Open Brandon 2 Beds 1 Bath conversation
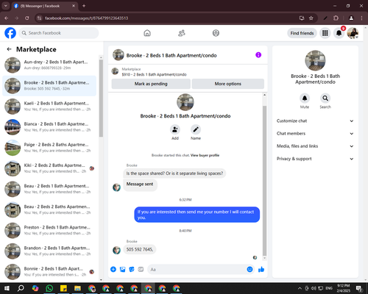Viewport: 368px width, 294px height. coord(49,251)
